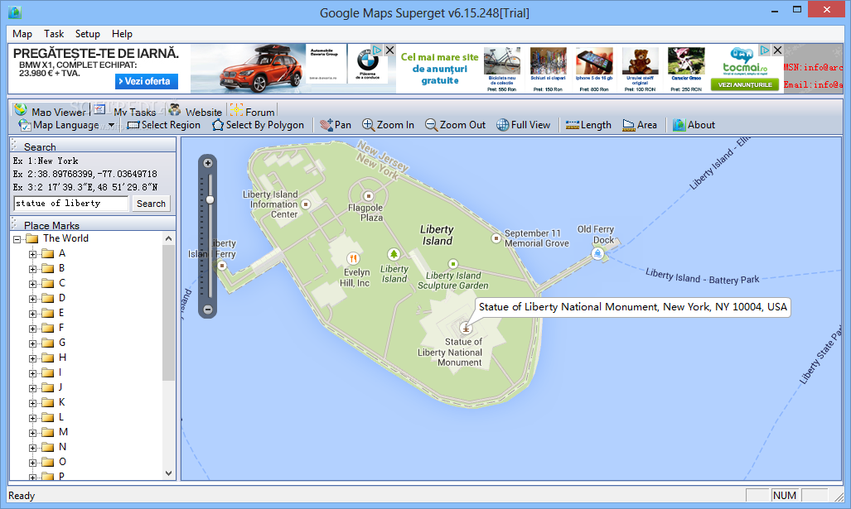Screen dimensions: 851x509
Task: Activate Select By Polygon tool
Action: [x=258, y=125]
